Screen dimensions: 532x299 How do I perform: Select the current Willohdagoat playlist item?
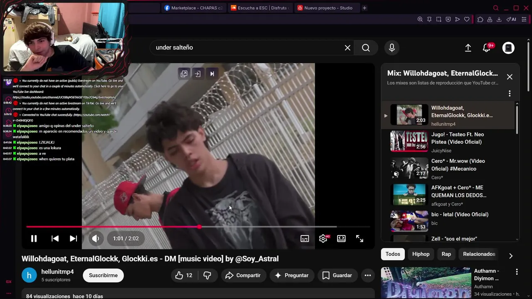(x=449, y=115)
